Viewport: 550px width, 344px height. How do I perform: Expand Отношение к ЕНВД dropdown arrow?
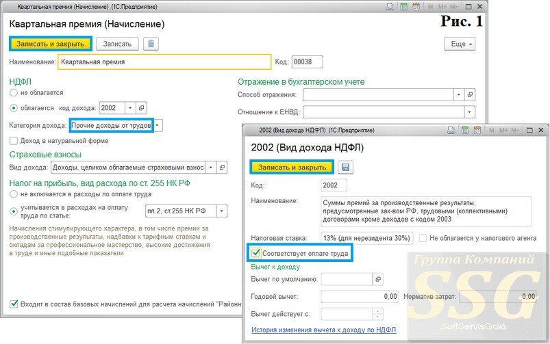coord(470,112)
